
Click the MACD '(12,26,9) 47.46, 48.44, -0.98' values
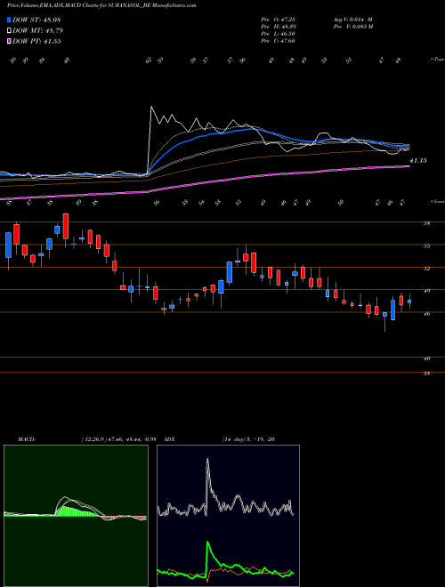118,439
